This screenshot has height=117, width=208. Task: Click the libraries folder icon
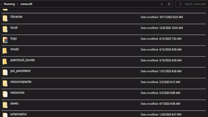click(5, 18)
